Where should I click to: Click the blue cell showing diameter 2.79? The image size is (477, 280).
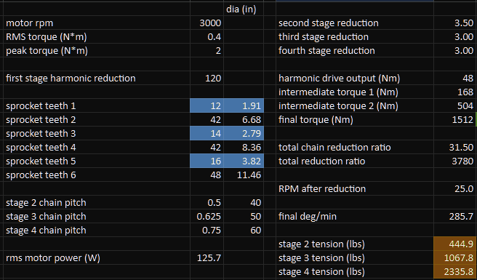pos(244,134)
